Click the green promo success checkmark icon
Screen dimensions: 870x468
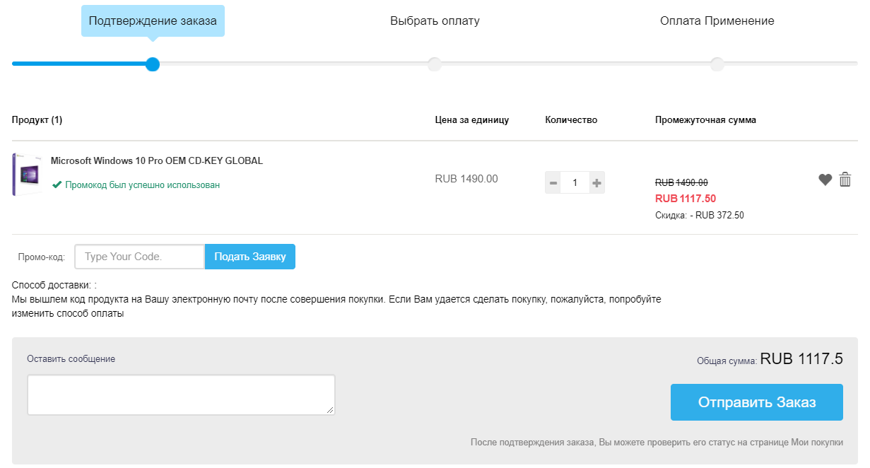(x=57, y=185)
